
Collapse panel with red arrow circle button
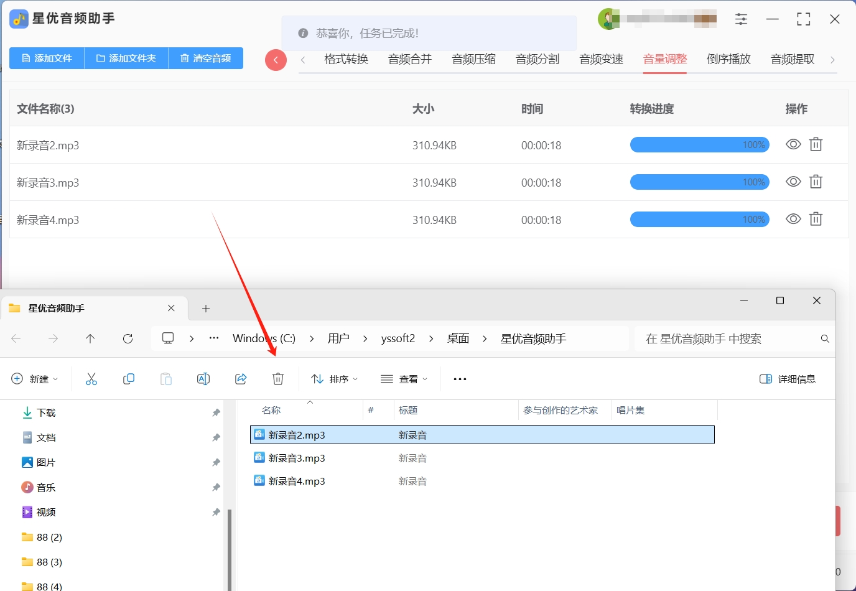pos(276,60)
